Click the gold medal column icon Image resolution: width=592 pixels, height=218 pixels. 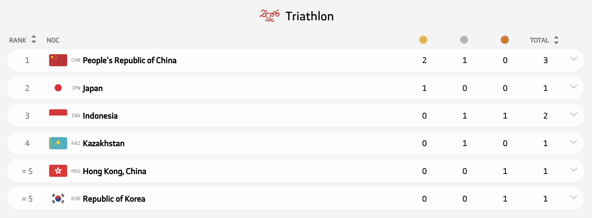click(x=423, y=40)
